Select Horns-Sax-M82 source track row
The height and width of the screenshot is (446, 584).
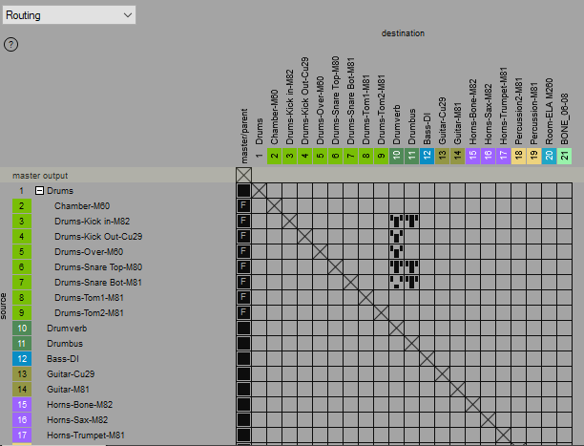click(77, 420)
